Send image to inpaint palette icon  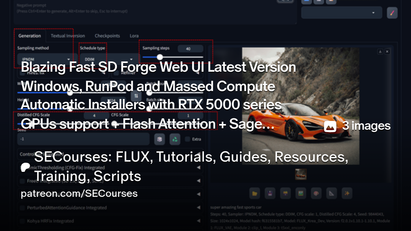[316, 193]
